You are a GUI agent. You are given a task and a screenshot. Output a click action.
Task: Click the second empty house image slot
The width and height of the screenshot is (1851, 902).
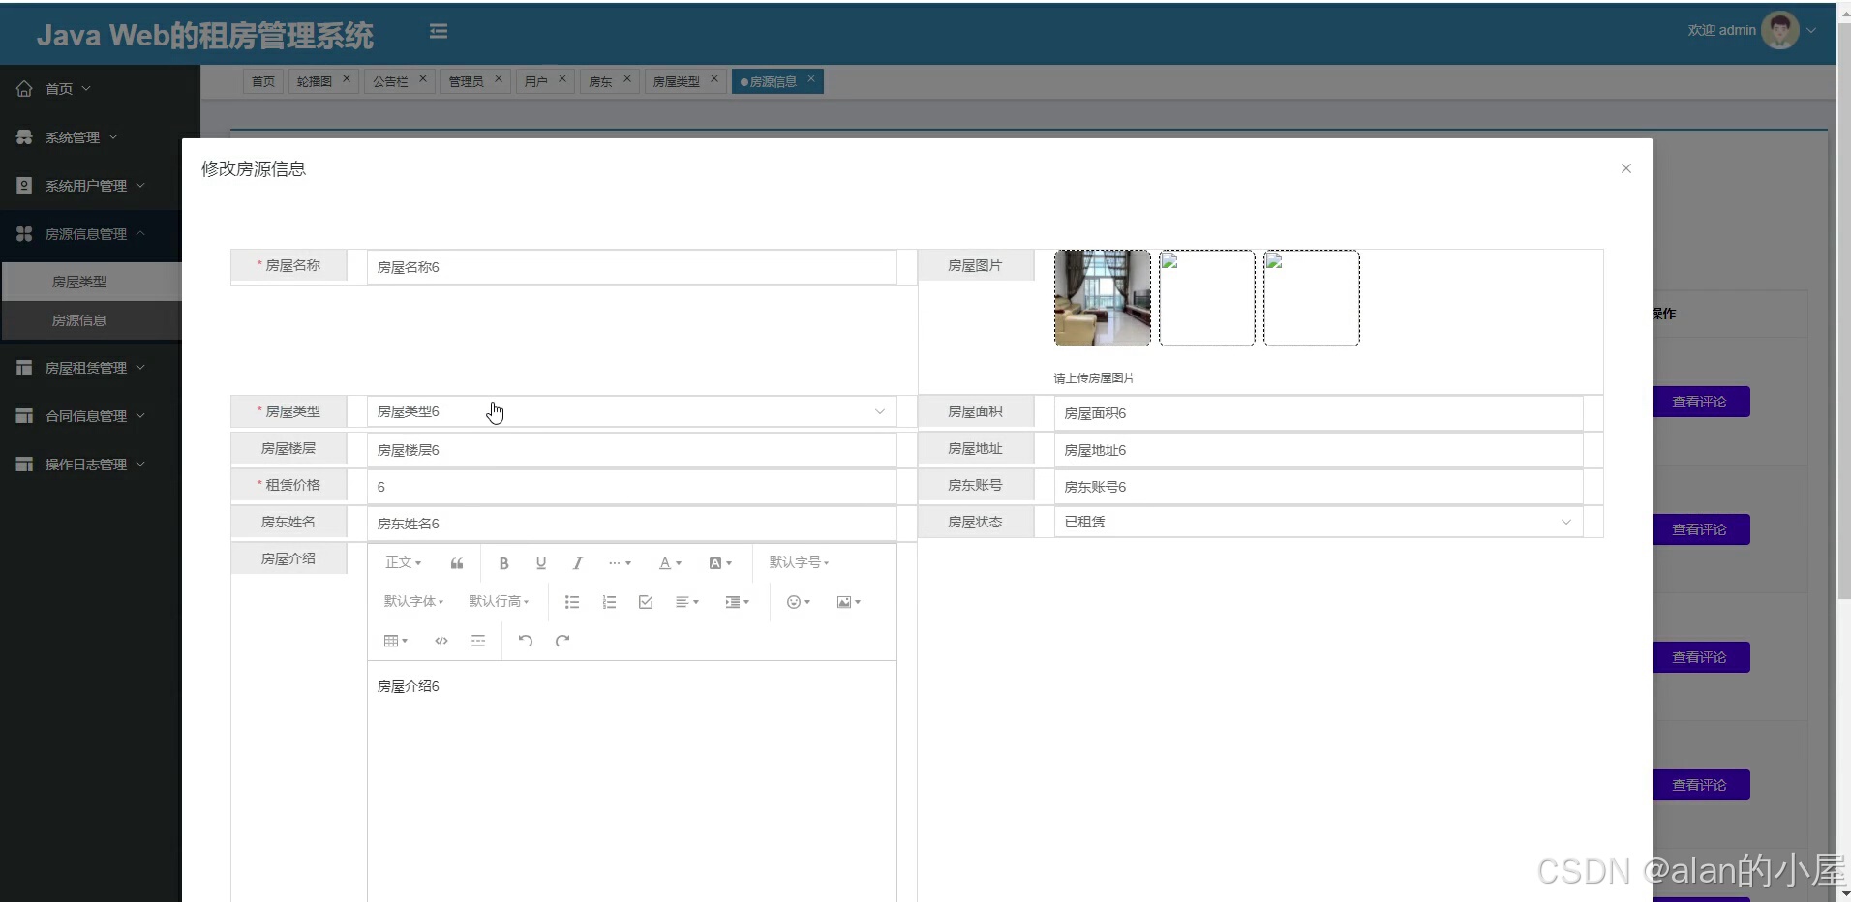coord(1207,298)
